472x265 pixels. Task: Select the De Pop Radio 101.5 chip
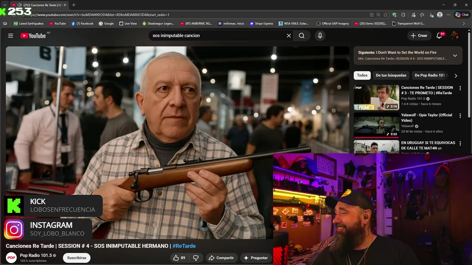[x=431, y=75]
